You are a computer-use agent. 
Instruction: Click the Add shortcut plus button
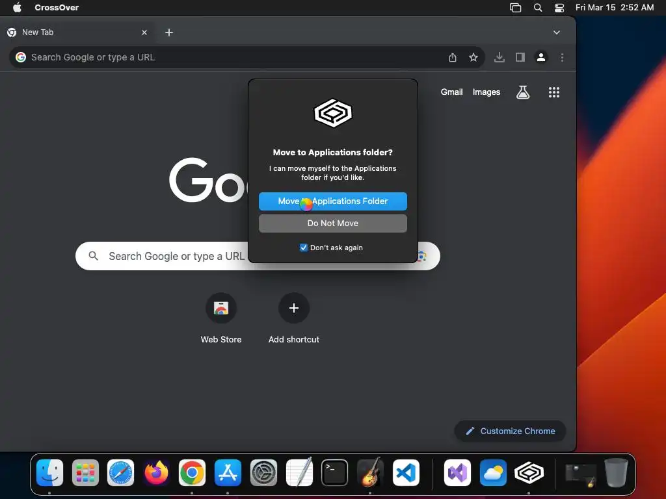click(294, 308)
